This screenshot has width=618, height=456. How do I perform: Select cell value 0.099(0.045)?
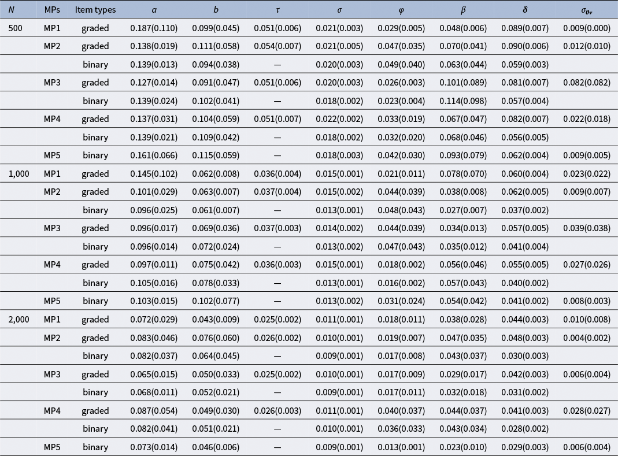(x=216, y=28)
